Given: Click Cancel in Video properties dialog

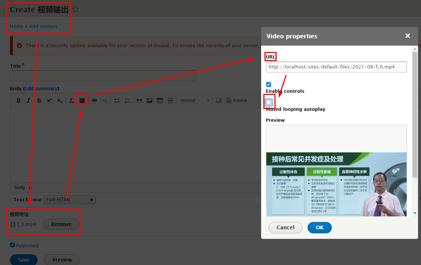Looking at the screenshot, I should pos(285,228).
